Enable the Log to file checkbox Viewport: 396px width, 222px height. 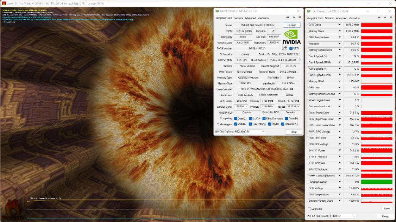tap(309, 209)
